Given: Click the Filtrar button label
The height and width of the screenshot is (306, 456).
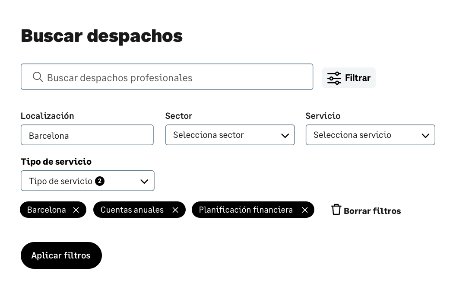Looking at the screenshot, I should point(358,78).
